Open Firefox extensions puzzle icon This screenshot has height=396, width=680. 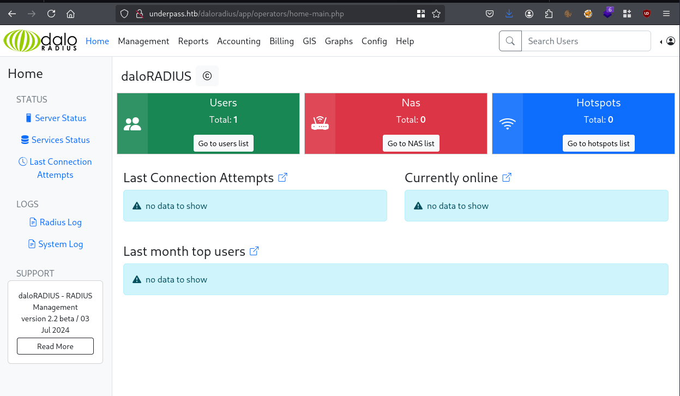[549, 14]
